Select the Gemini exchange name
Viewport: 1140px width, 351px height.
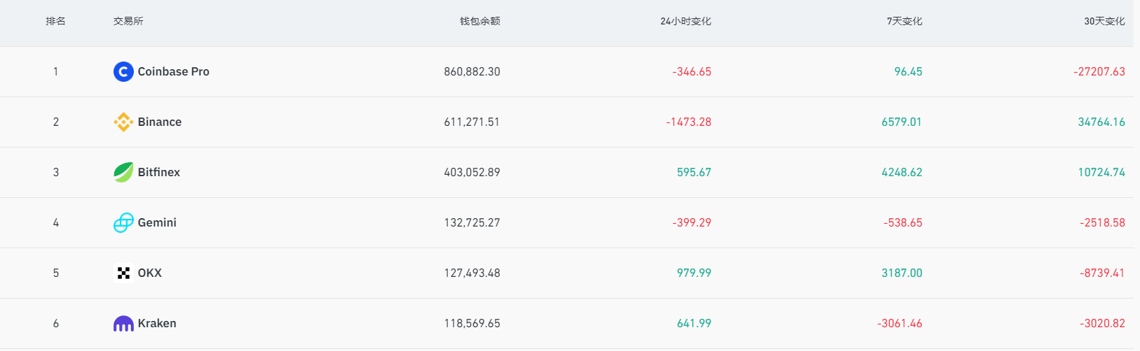click(x=157, y=222)
